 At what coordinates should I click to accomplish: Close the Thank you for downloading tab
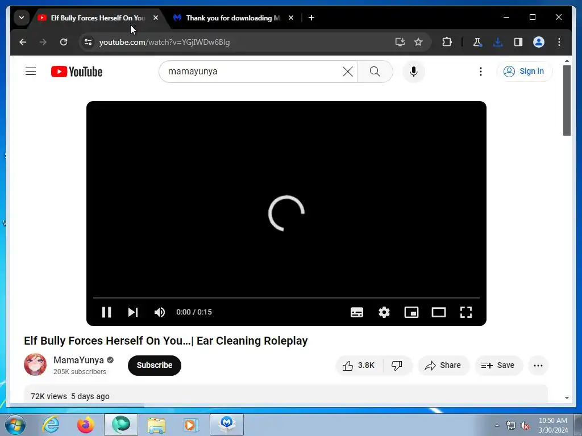pos(291,18)
